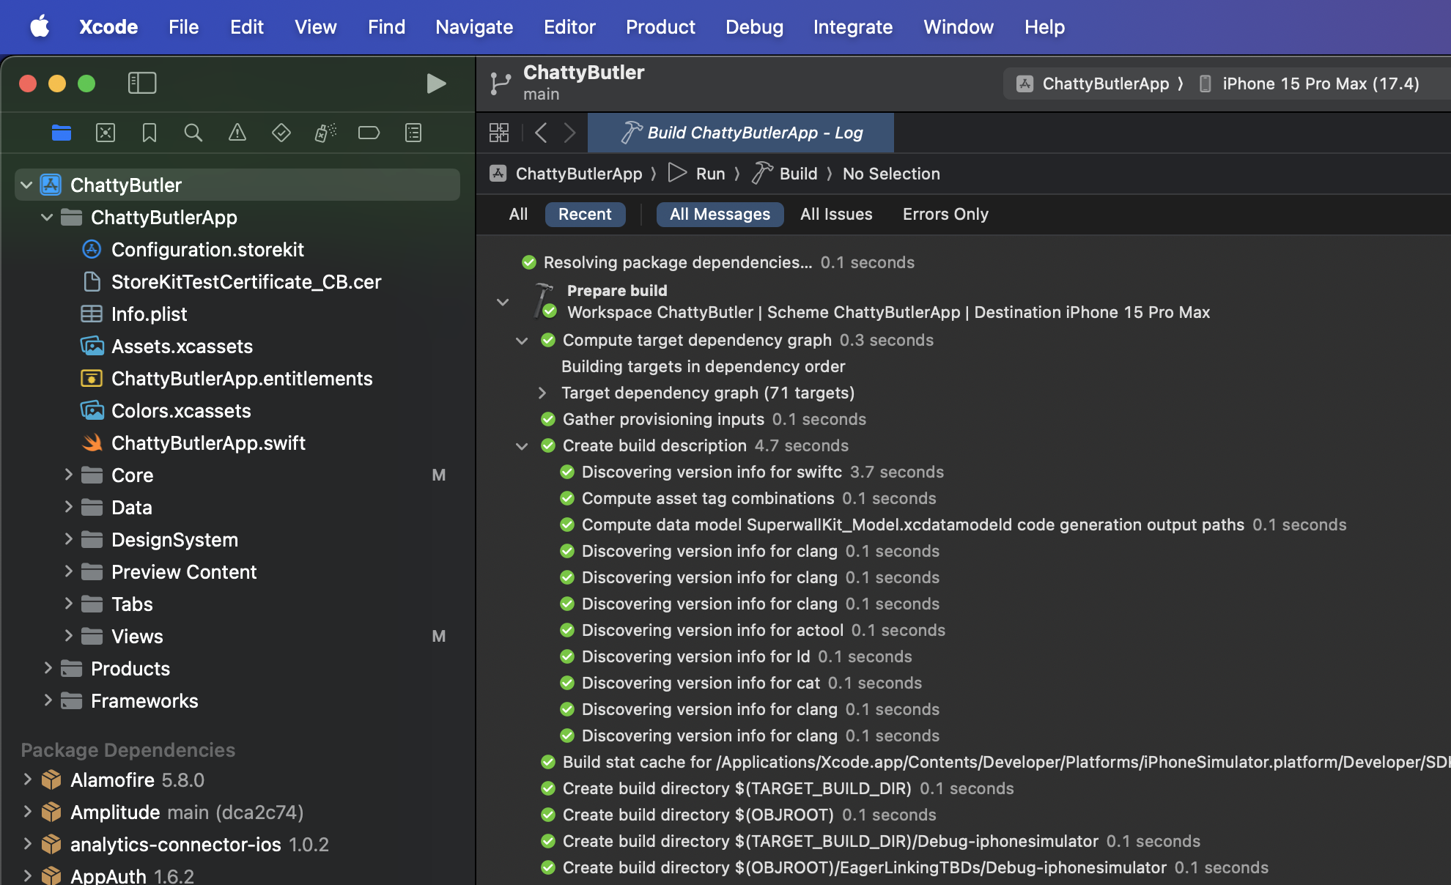The height and width of the screenshot is (885, 1451).
Task: Click the No Selection breadcrumb
Action: 891,174
